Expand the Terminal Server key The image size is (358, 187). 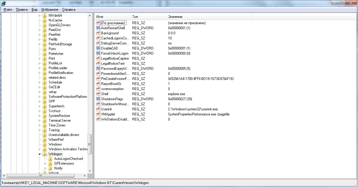[x=40, y=120]
